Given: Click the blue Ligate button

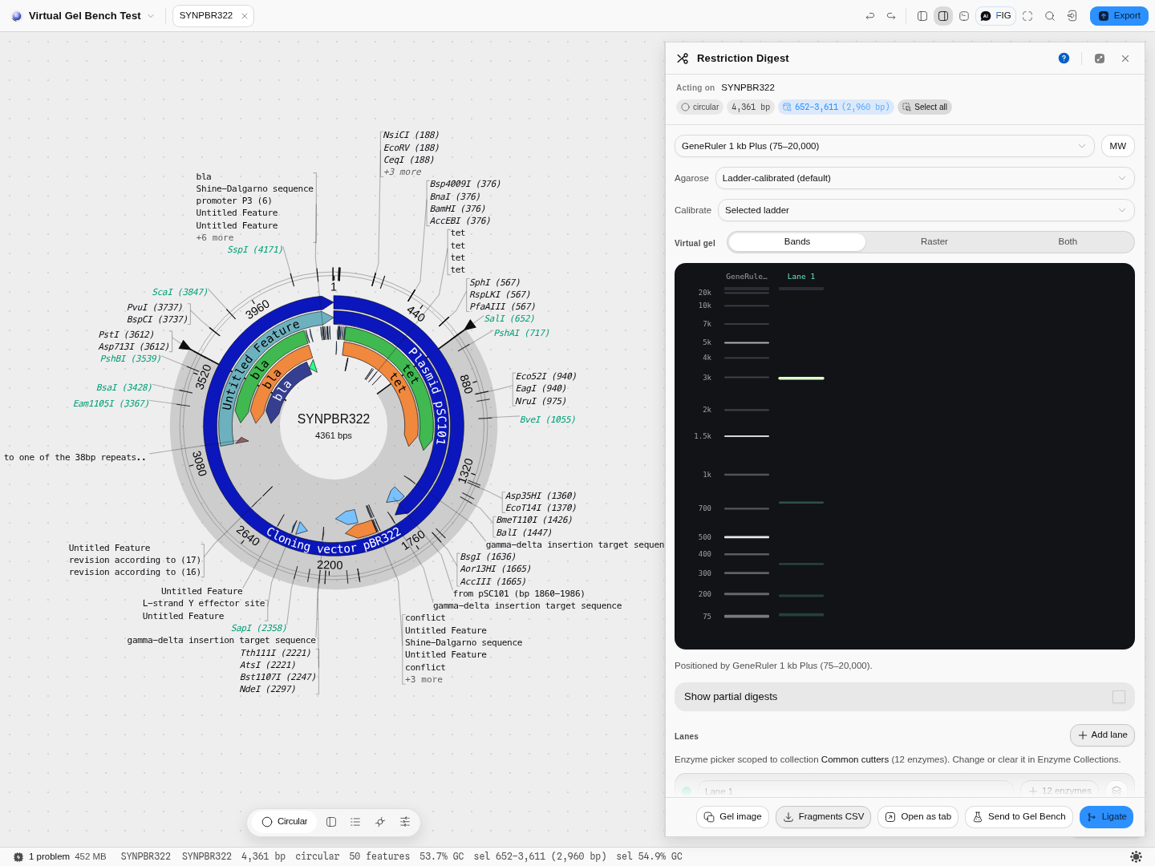Looking at the screenshot, I should coord(1106,817).
